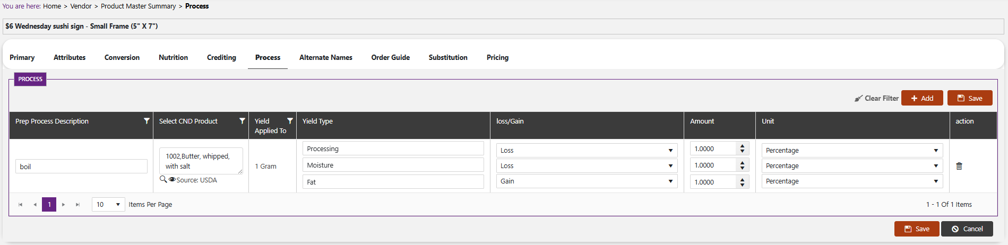Go to the first page of results
This screenshot has width=1008, height=245.
21,205
